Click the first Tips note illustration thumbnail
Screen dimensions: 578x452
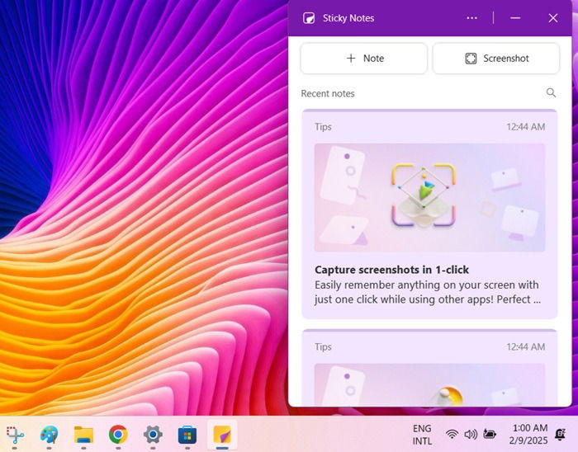tap(429, 198)
